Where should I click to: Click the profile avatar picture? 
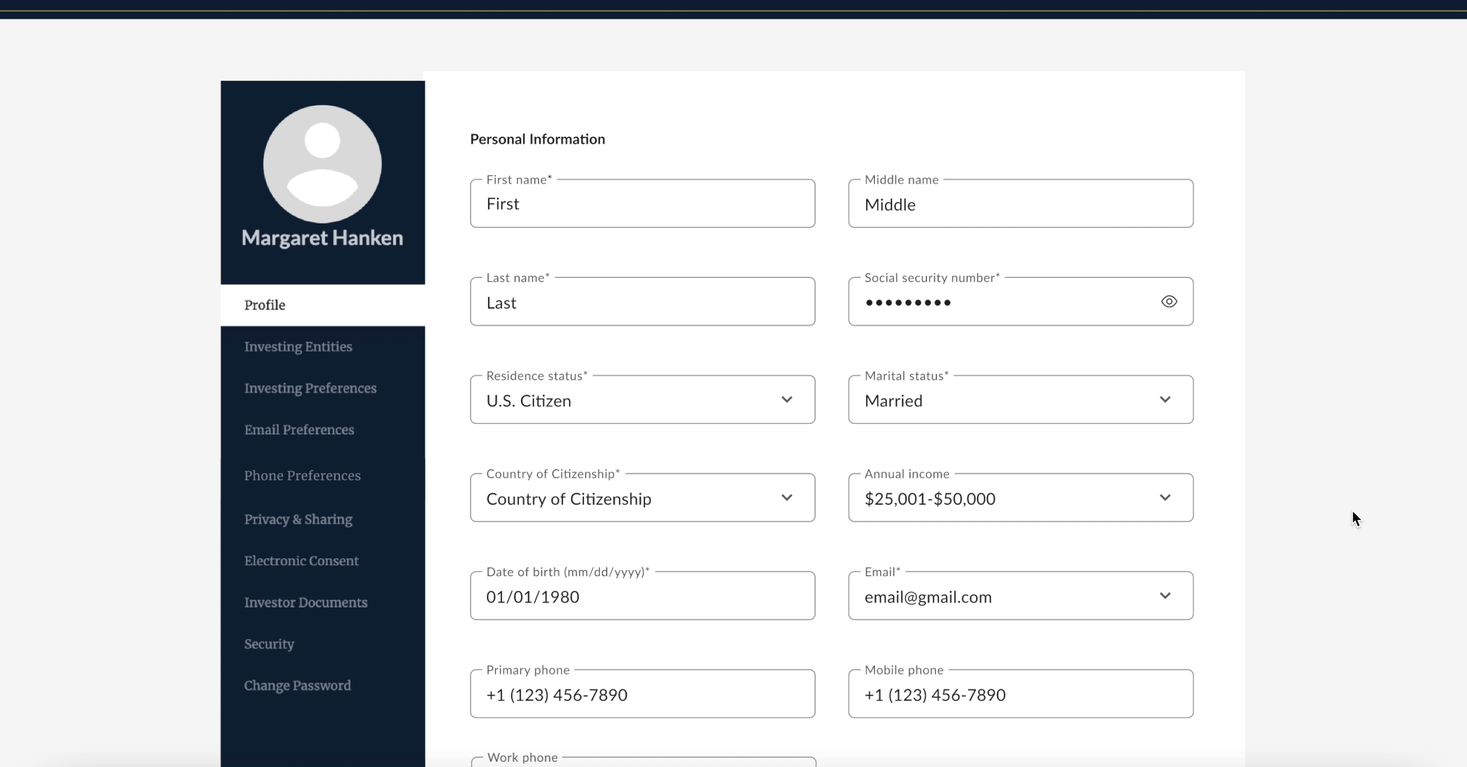tap(322, 164)
